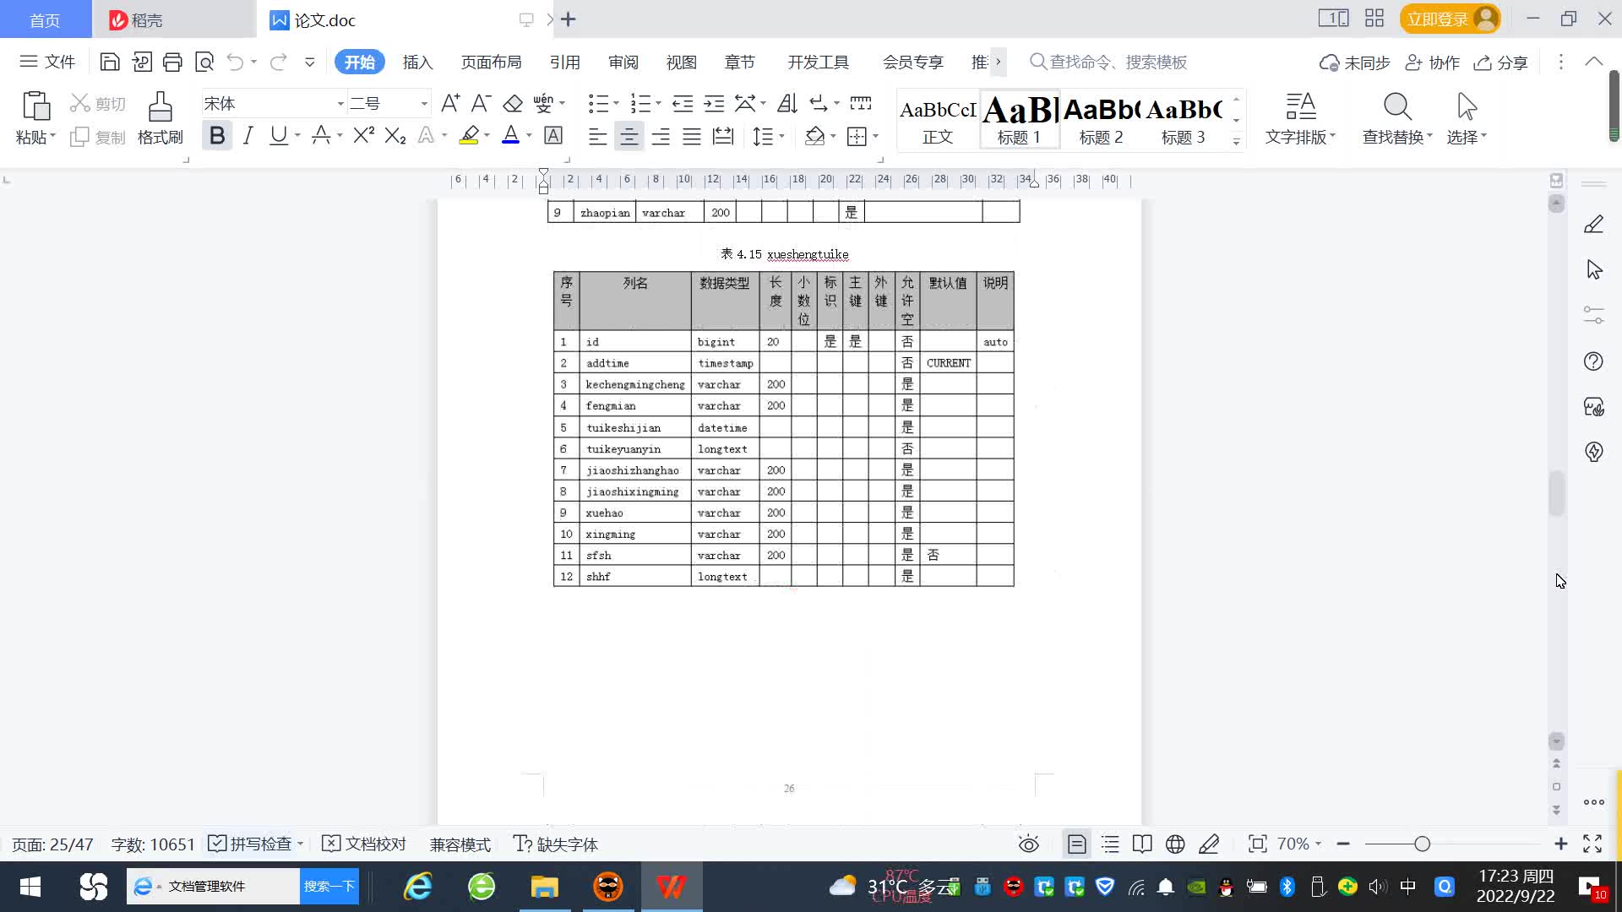
Task: Click the character border icon
Action: pos(553,135)
